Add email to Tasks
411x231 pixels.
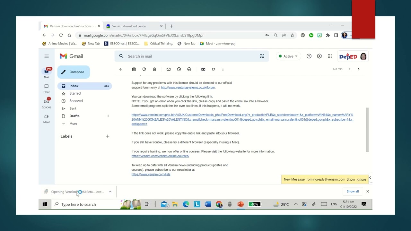tap(189, 69)
